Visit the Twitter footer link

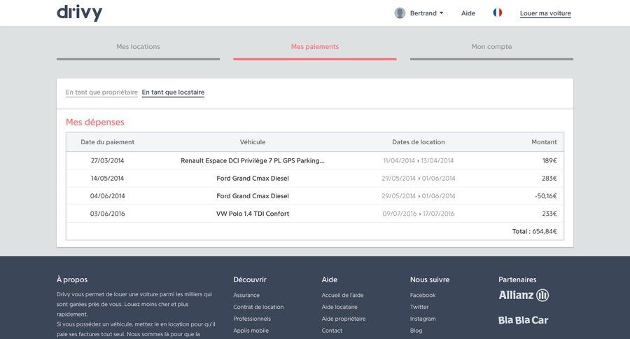tap(419, 307)
